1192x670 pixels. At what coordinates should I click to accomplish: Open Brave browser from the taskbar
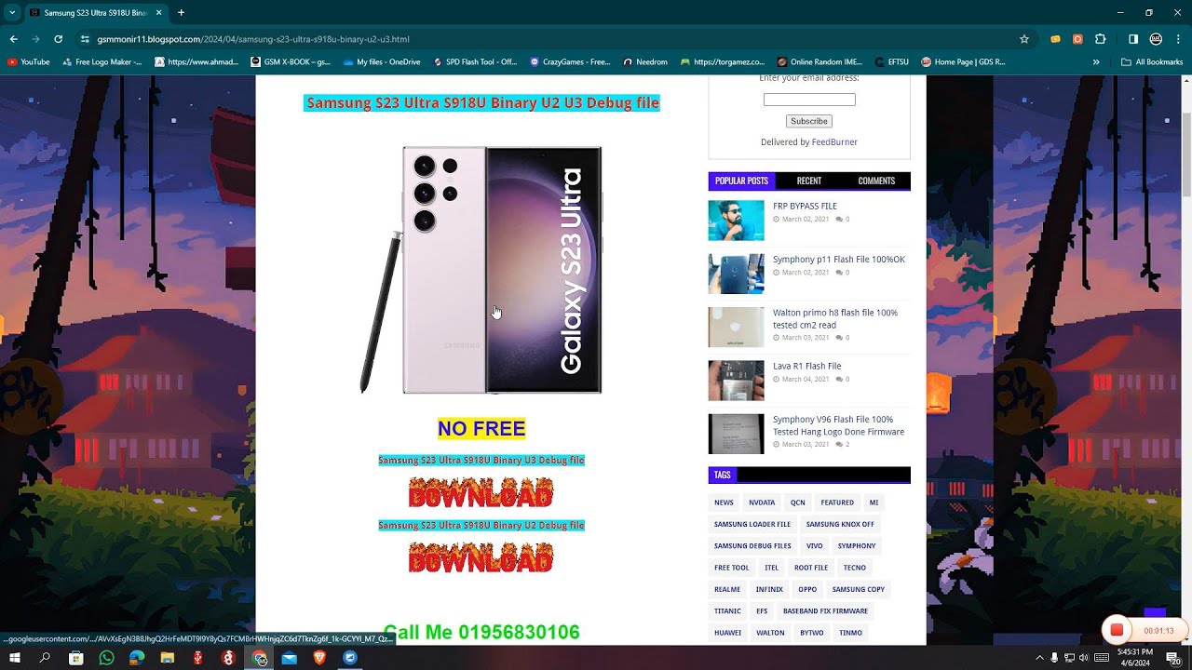[x=319, y=658]
